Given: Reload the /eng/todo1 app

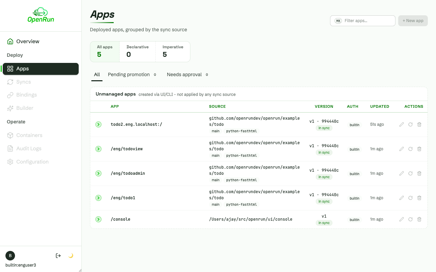Looking at the screenshot, I should pos(410,198).
